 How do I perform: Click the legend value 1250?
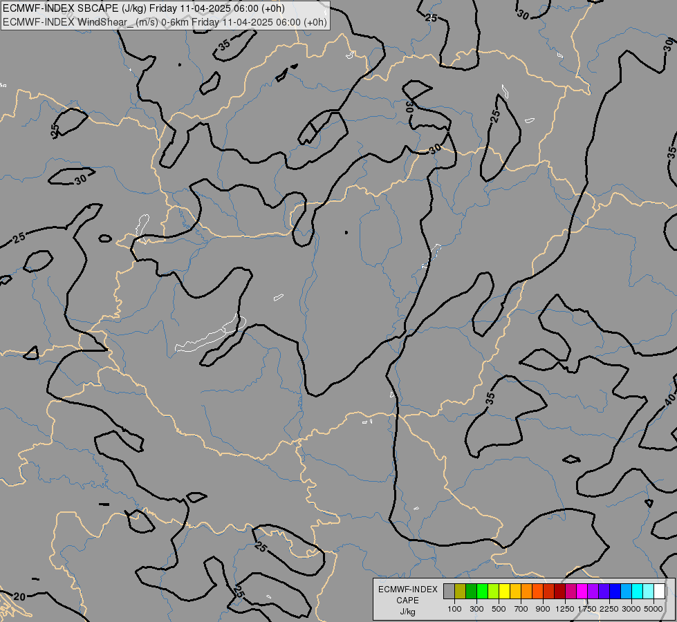565,609
